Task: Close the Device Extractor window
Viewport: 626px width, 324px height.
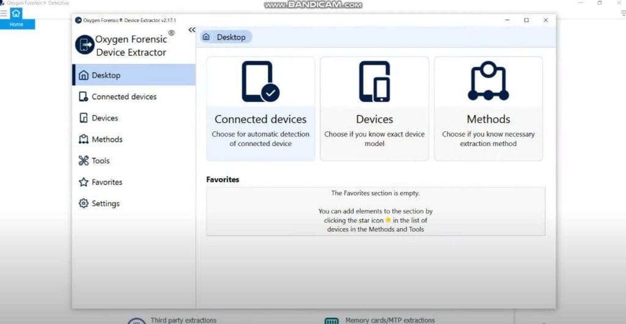Action: click(x=546, y=20)
